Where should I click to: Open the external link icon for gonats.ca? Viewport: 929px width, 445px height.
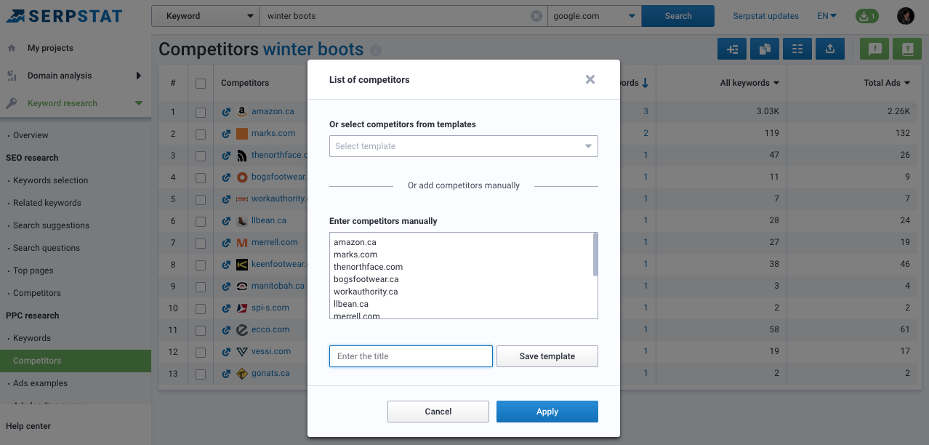pos(226,374)
